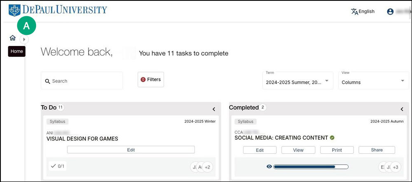
Task: Click the Syllabus tag on Visual Design card
Action: coord(58,122)
